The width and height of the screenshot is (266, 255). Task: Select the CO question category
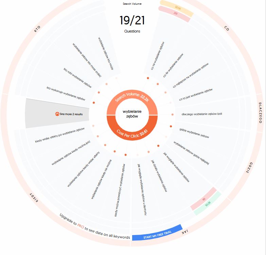click(227, 28)
